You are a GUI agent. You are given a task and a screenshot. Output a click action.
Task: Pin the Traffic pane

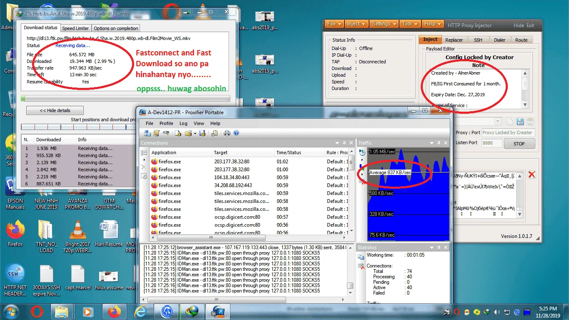click(x=439, y=143)
